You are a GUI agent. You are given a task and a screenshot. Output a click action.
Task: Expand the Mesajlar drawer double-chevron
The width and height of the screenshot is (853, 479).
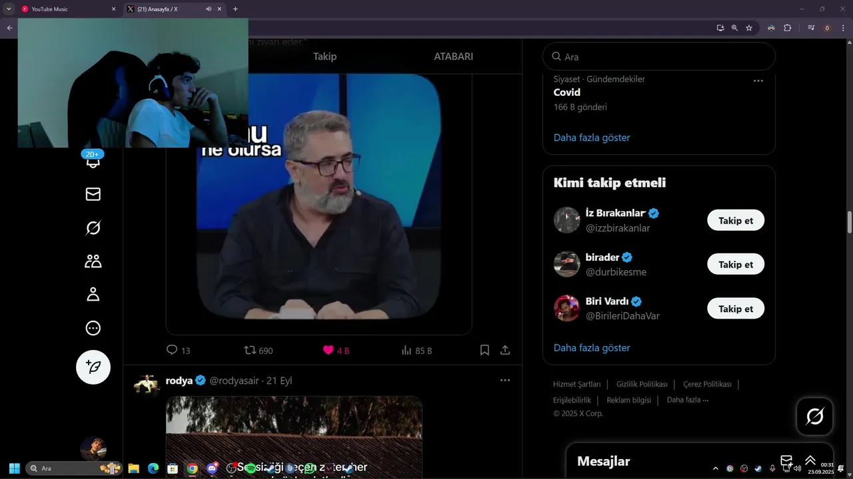810,461
